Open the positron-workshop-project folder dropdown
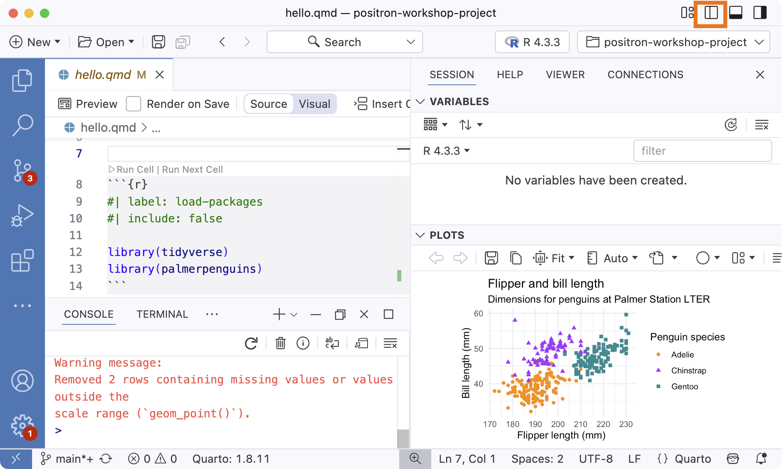Screen dimensions: 782x469 click(674, 42)
